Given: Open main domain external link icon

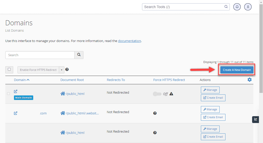Looking at the screenshot, I should click(16, 91).
